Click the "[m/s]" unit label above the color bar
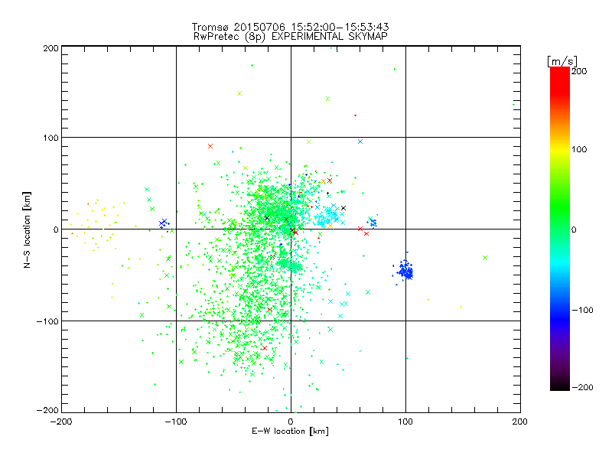 pos(562,61)
